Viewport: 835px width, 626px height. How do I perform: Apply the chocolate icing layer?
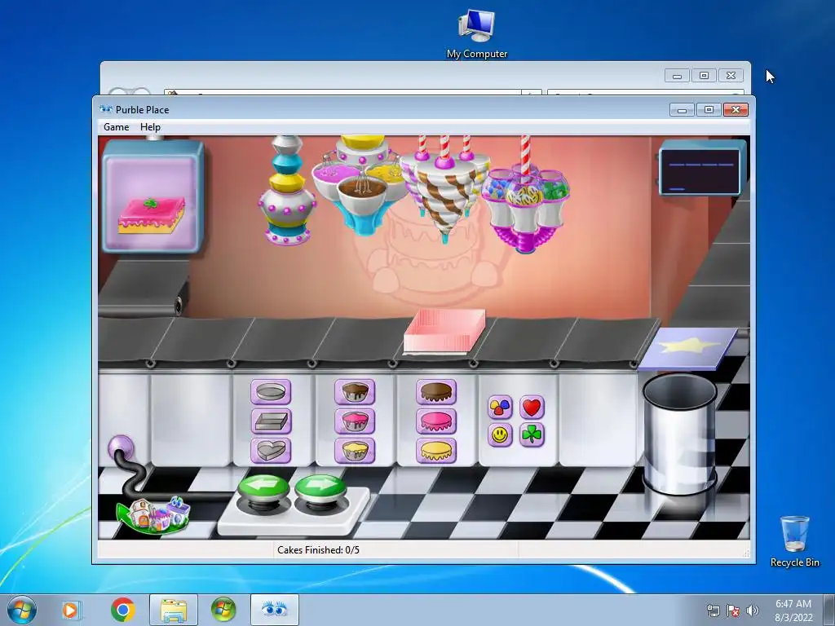coord(436,392)
